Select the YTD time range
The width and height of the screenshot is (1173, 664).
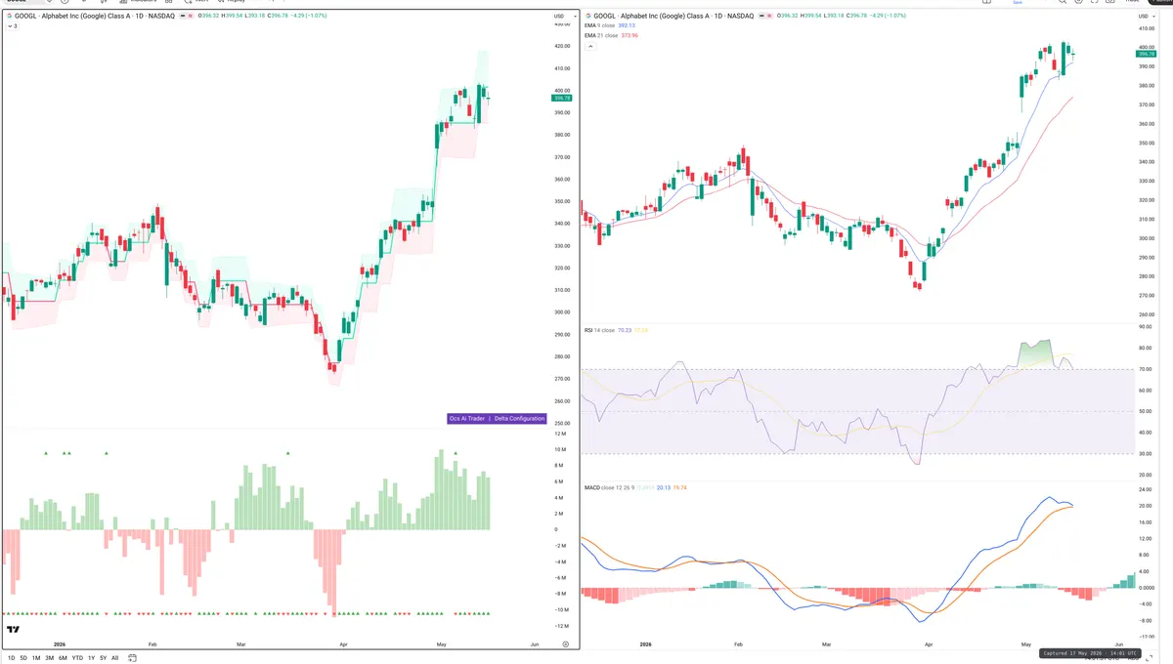77,658
